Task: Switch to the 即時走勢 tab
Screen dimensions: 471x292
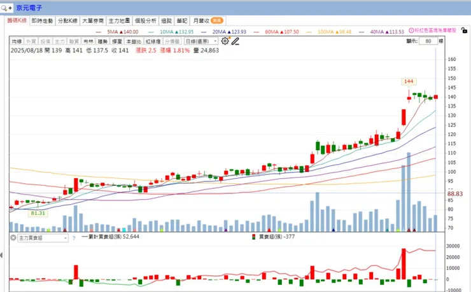Action: [x=43, y=21]
